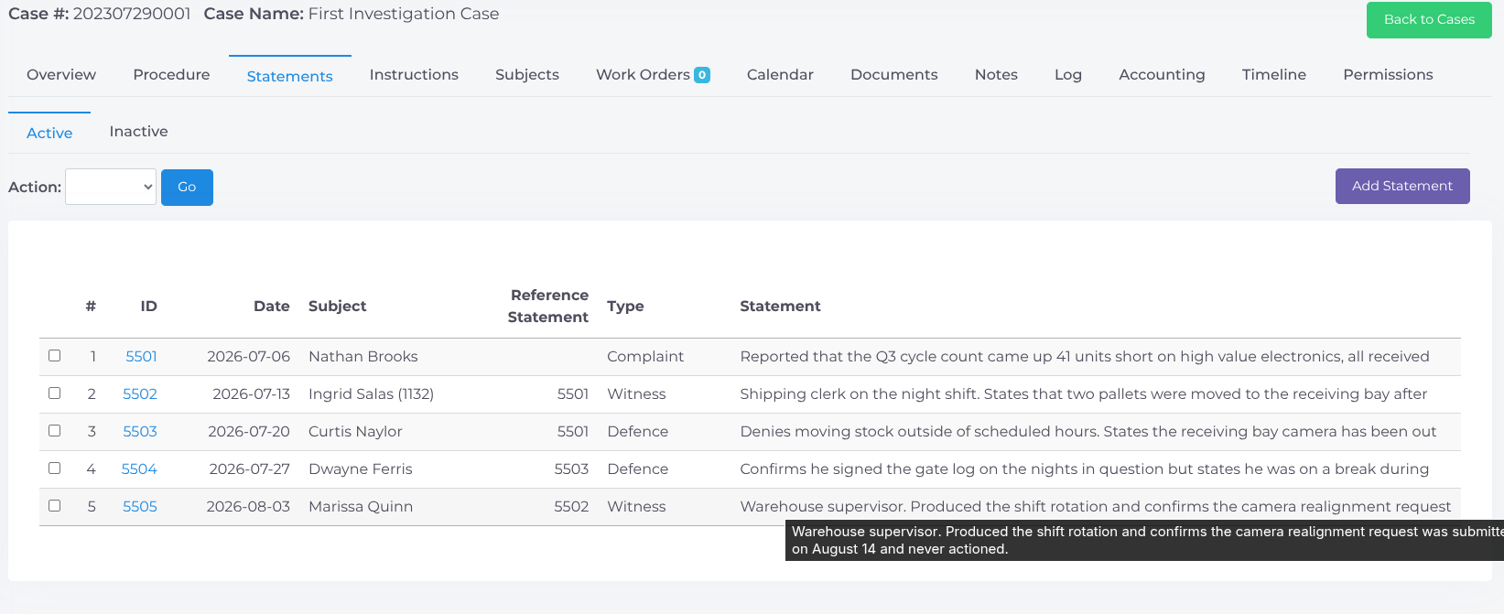The width and height of the screenshot is (1504, 614).
Task: View the case Timeline tab
Action: [1274, 75]
